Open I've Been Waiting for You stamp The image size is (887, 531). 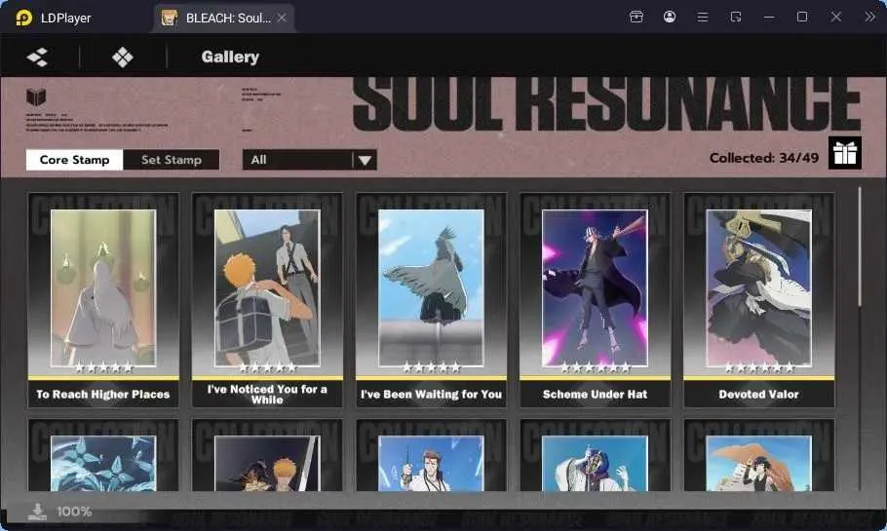pyautogui.click(x=431, y=300)
